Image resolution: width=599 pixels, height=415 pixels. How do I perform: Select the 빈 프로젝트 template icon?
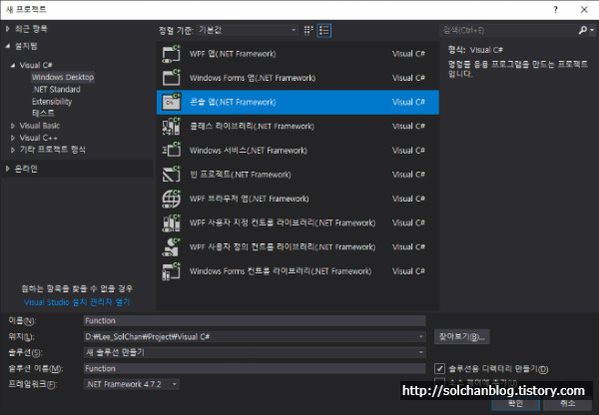pyautogui.click(x=171, y=175)
